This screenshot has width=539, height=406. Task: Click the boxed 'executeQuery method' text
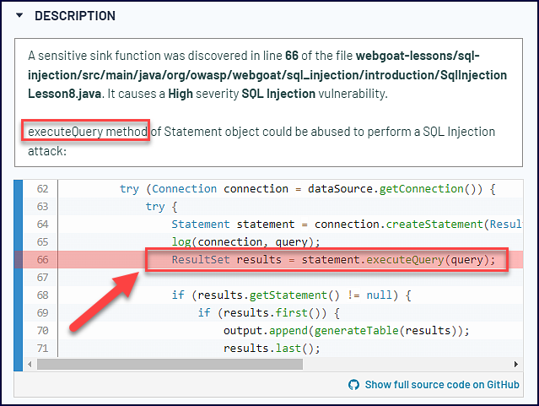pos(86,133)
